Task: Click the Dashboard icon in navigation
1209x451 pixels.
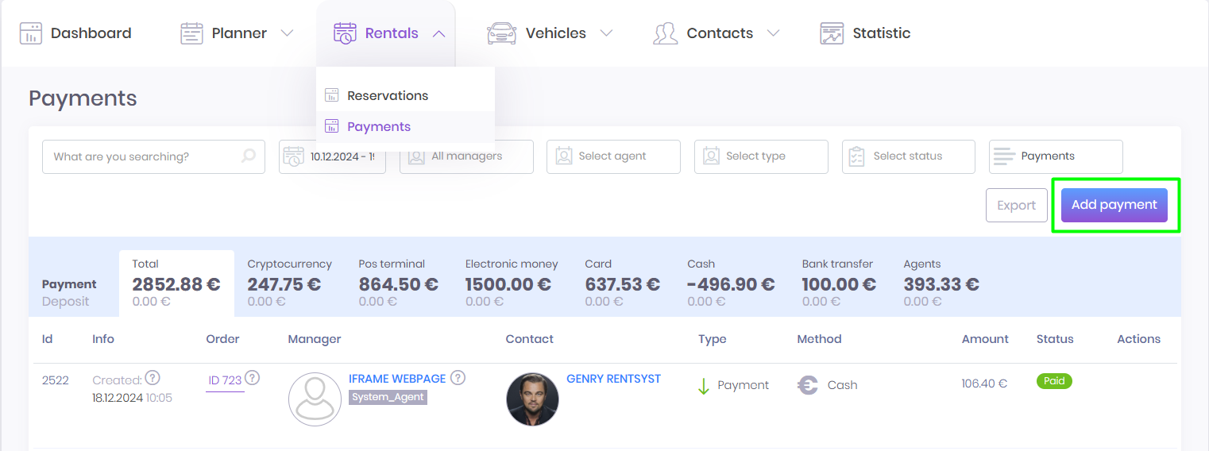Action: pos(30,33)
